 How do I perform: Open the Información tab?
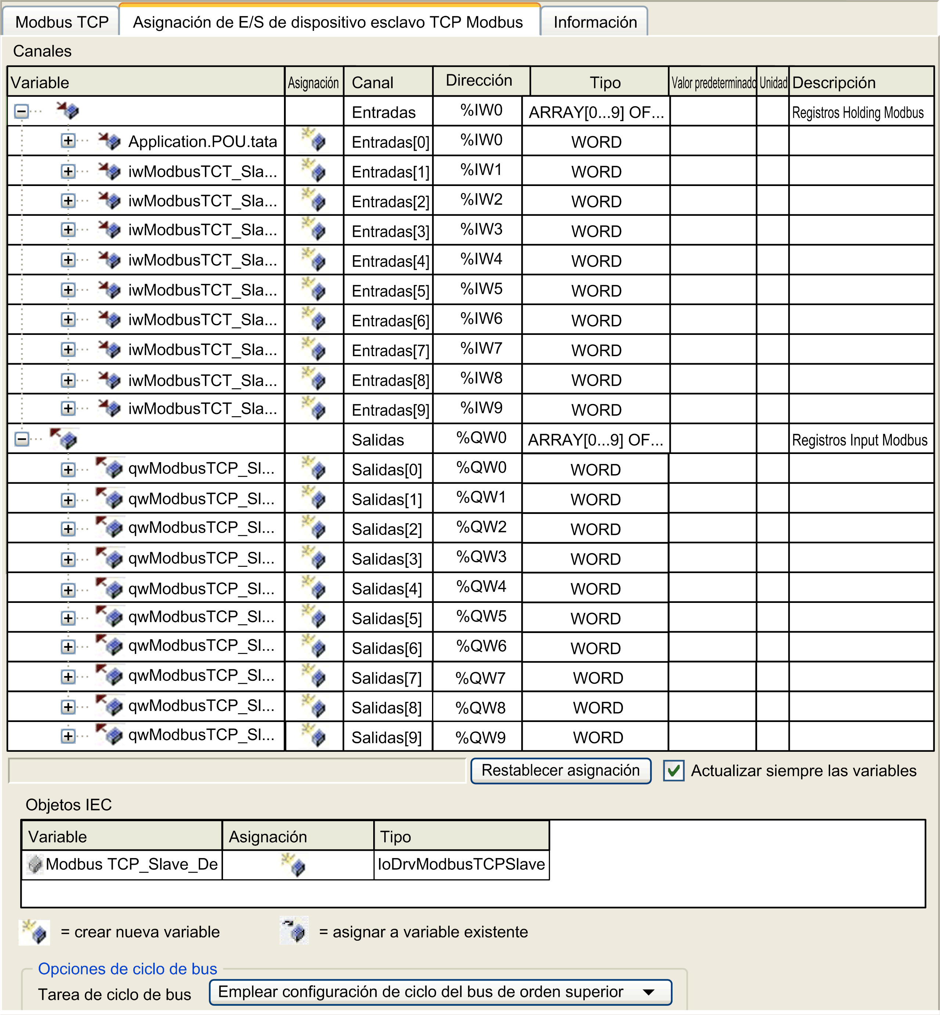coord(594,22)
